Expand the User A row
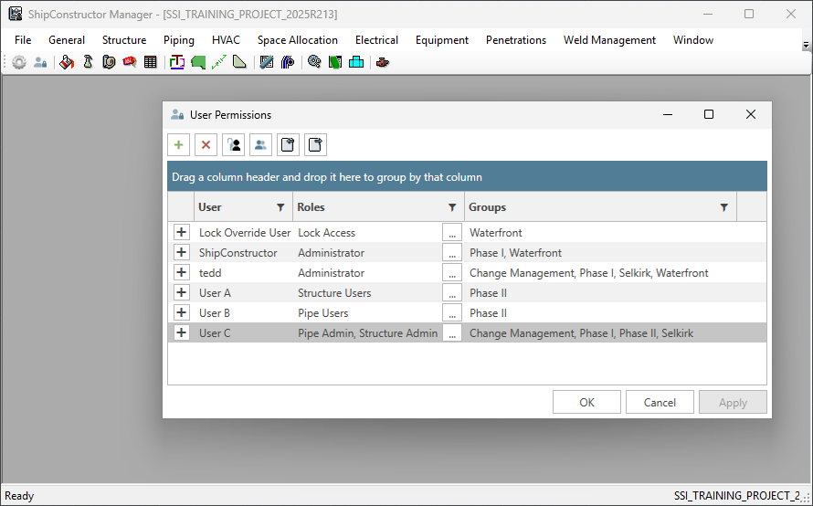 click(181, 293)
